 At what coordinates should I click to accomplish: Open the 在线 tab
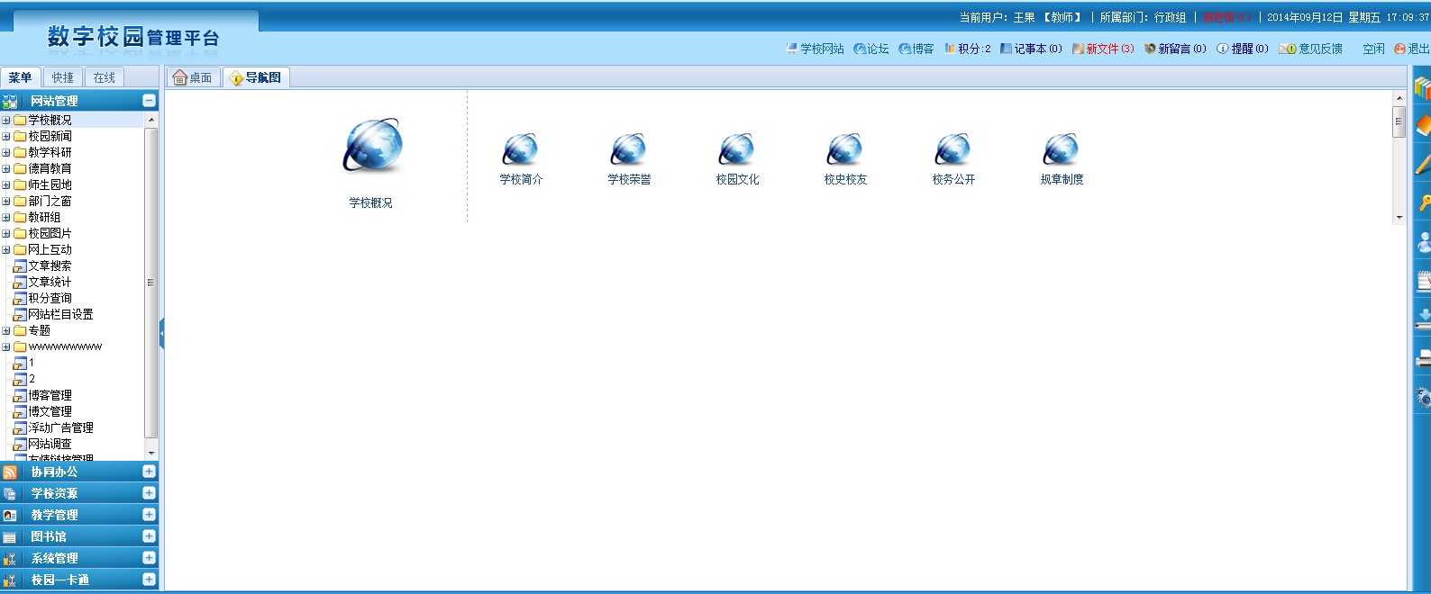pyautogui.click(x=105, y=78)
